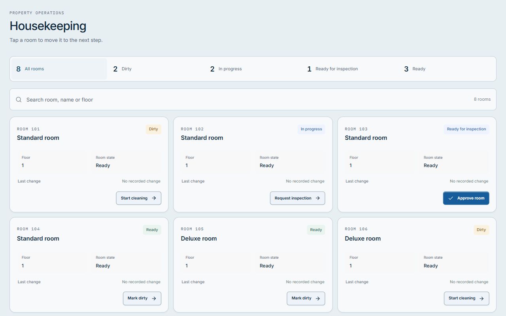
Task: Click the Ready for inspection badge on Room 103
Action: [x=466, y=129]
